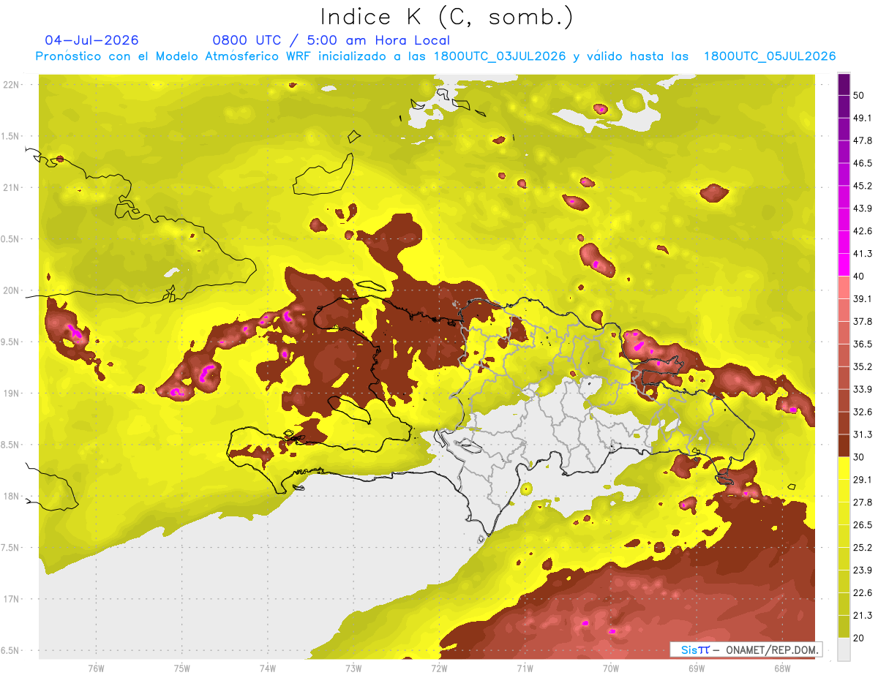This screenshot has height=678, width=878.
Task: Click the legend value '35.2'
Action: [x=862, y=366]
